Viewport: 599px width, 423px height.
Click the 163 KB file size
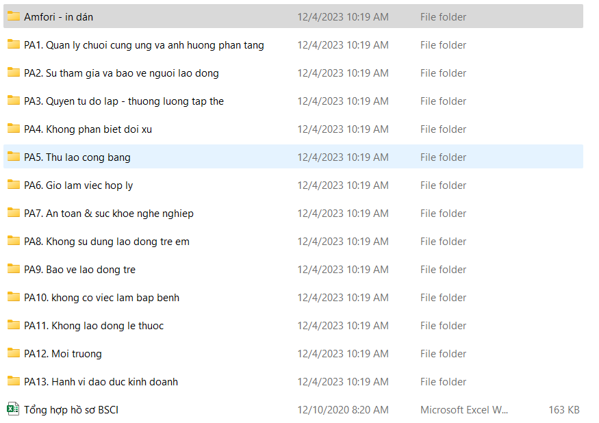pos(563,410)
